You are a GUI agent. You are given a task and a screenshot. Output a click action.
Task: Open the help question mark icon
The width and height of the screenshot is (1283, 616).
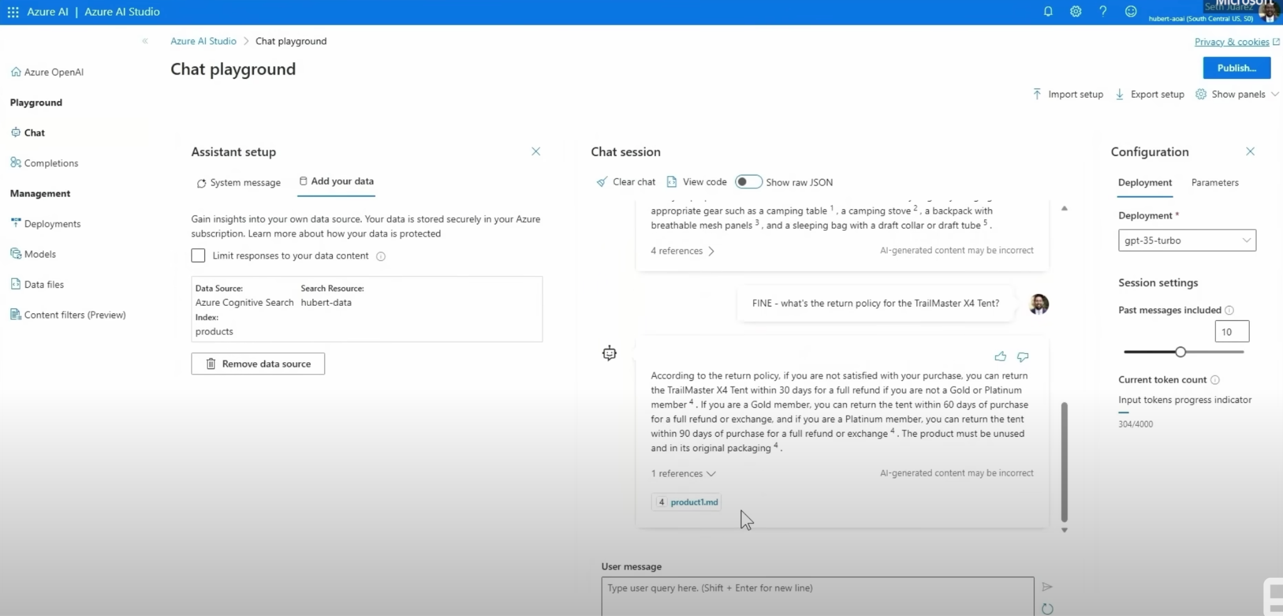1103,11
